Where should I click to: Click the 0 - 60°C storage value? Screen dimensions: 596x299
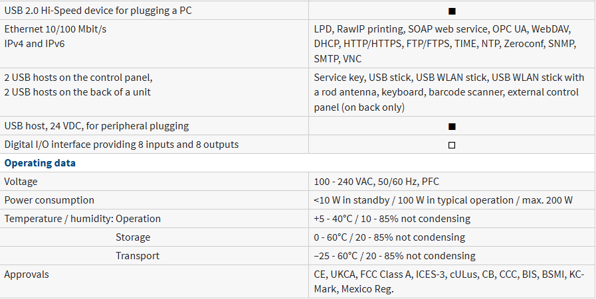click(x=389, y=237)
